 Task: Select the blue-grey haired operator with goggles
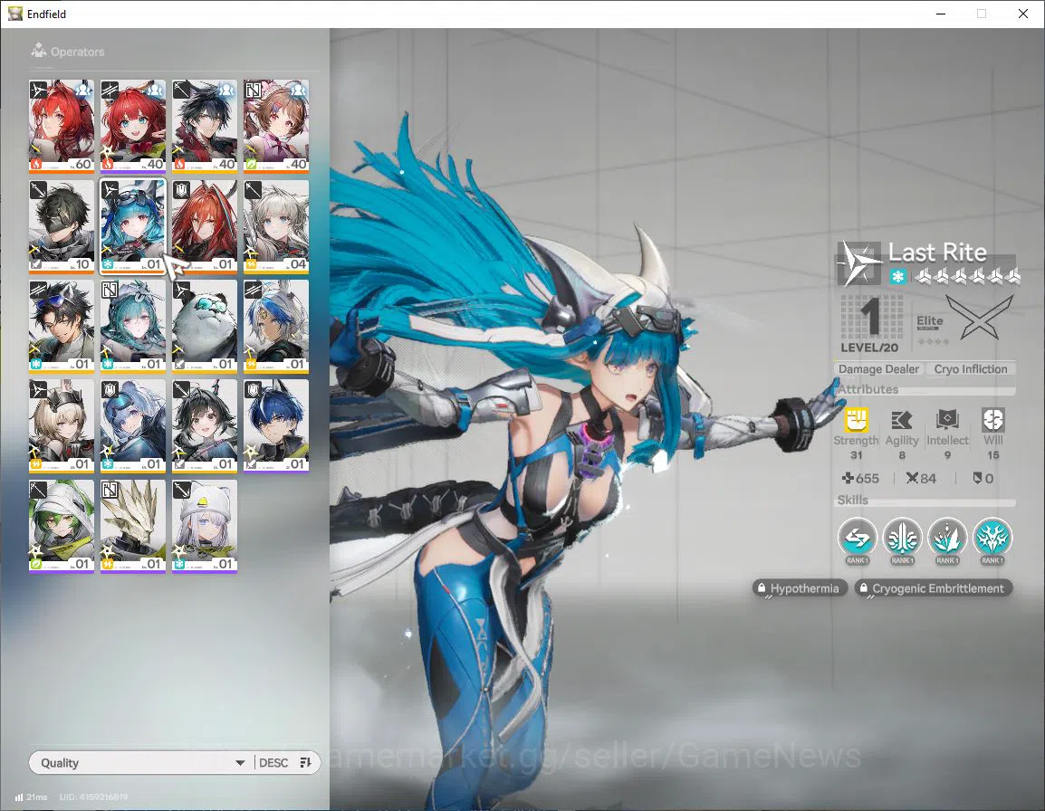tap(132, 425)
